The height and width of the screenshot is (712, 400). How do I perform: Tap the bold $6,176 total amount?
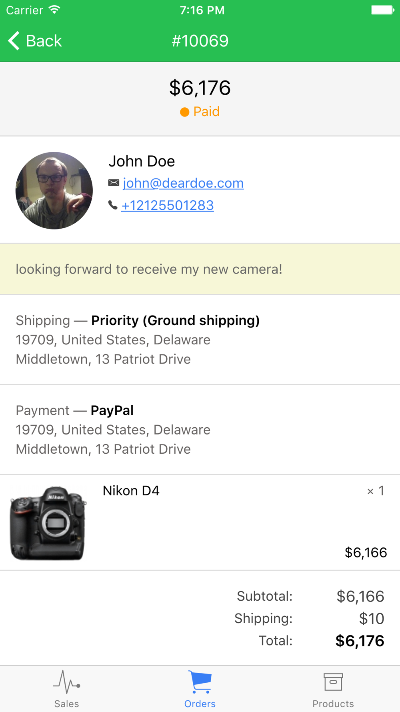pos(360,641)
